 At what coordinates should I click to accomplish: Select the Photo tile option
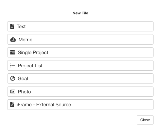[80, 92]
